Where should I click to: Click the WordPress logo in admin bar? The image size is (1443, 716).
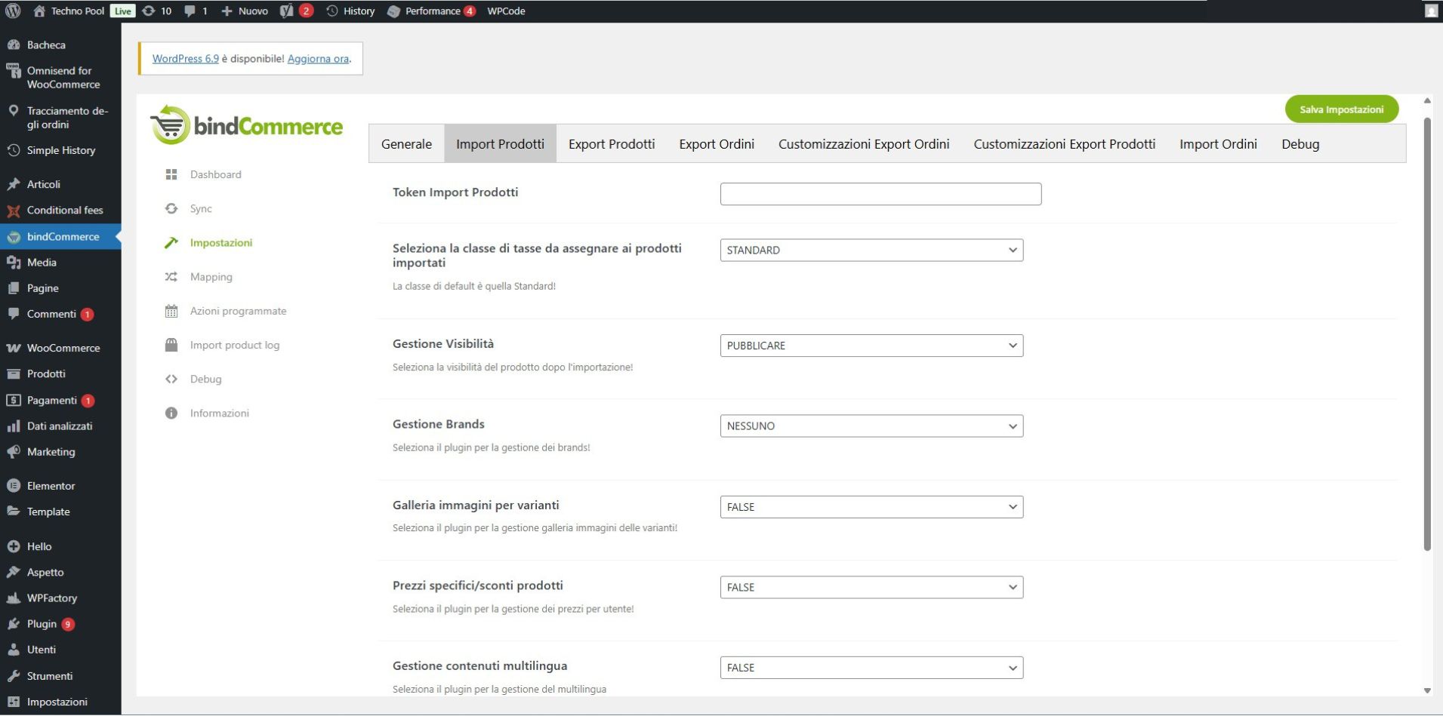[x=13, y=11]
